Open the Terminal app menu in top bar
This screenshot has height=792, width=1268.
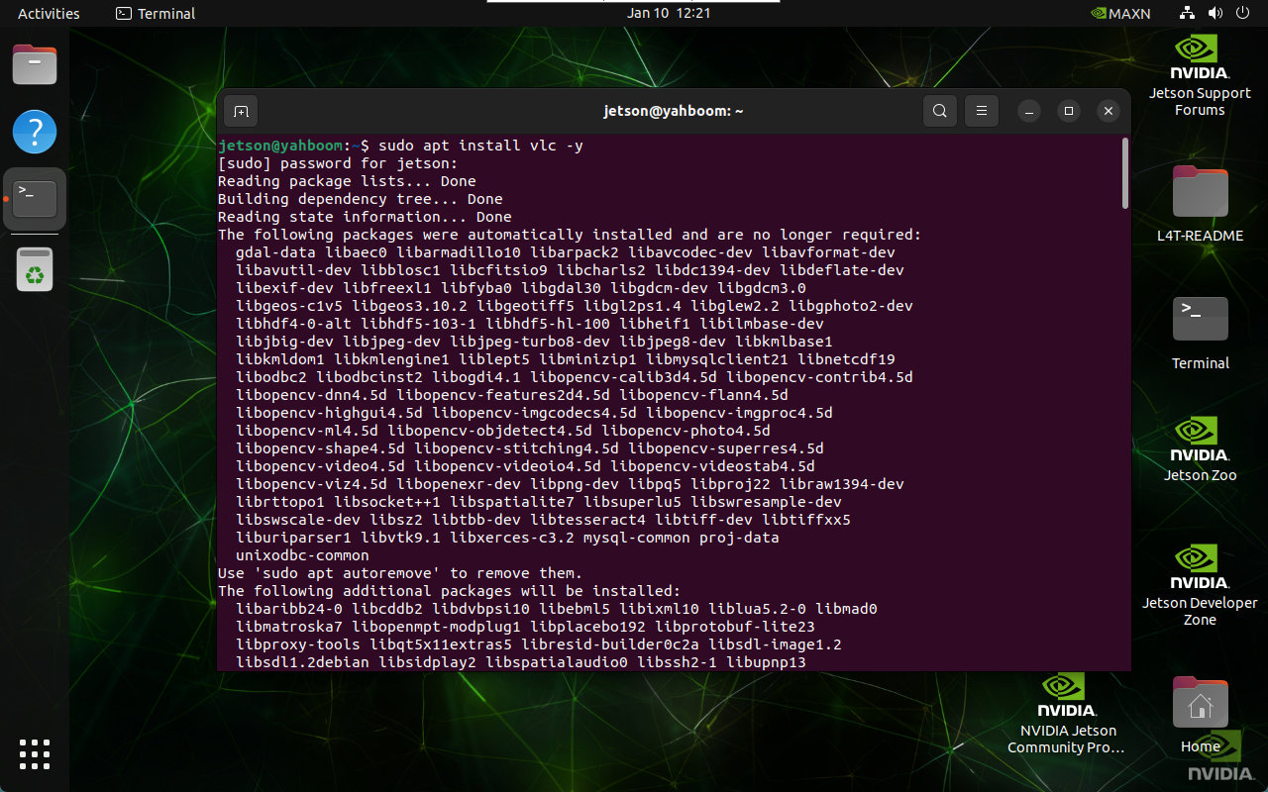pos(156,14)
